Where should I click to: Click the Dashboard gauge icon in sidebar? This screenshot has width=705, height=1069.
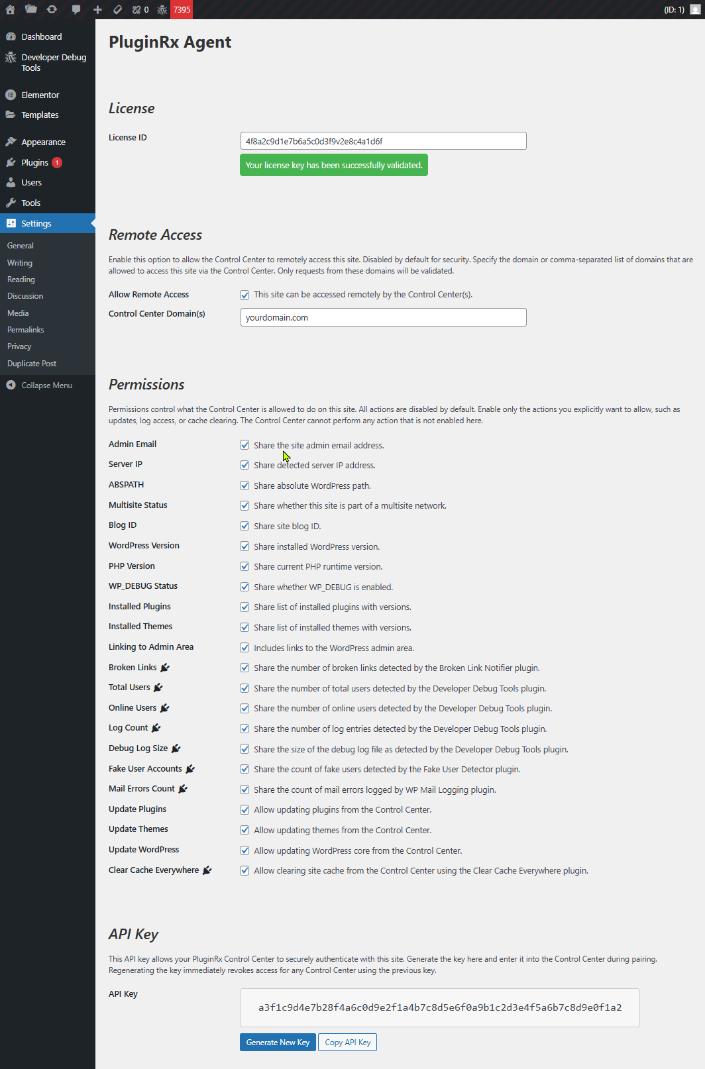11,36
